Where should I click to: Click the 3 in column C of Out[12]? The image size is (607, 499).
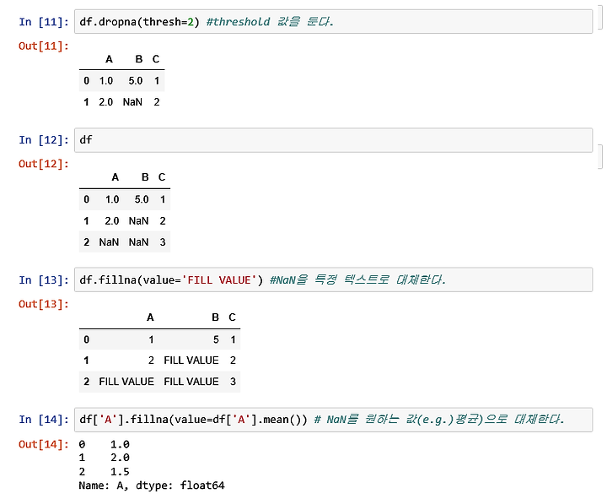(163, 242)
